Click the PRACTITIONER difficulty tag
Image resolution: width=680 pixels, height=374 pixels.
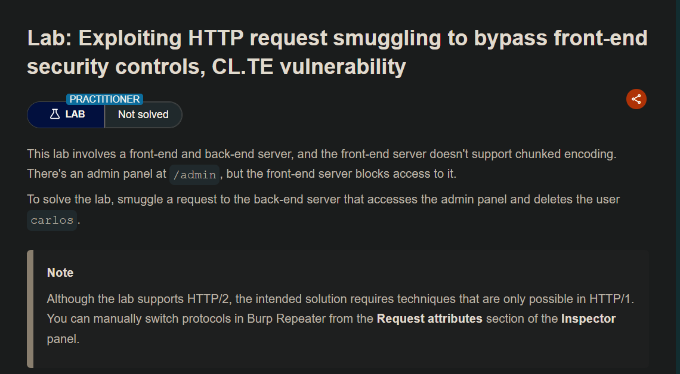pos(104,100)
